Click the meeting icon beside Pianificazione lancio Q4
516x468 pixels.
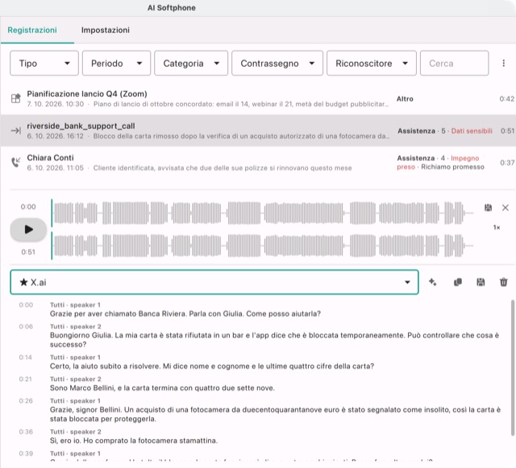pos(16,98)
